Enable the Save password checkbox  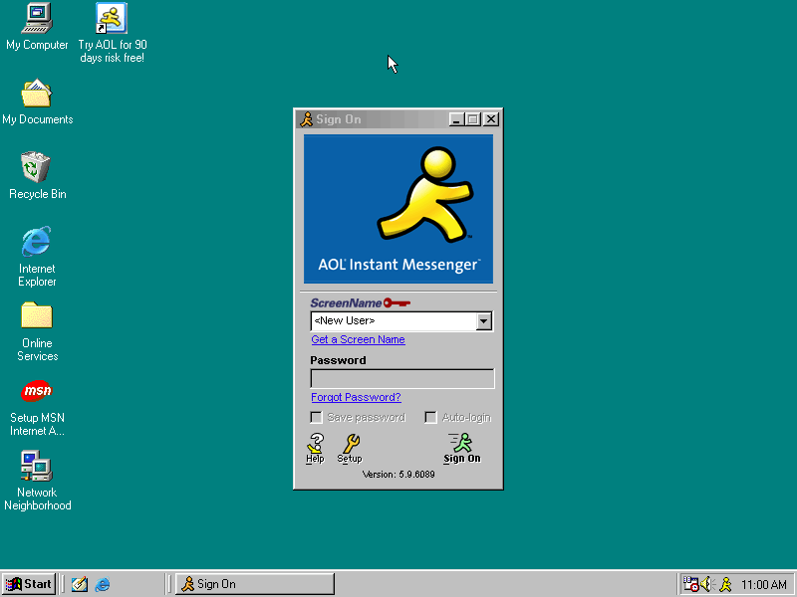point(316,417)
